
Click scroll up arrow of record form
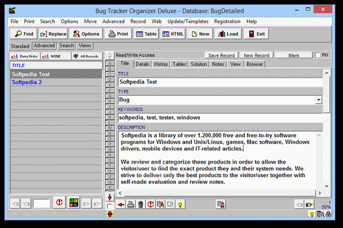[x=326, y=73]
